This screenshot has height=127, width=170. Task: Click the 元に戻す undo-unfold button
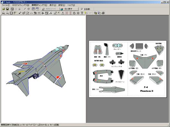click(69, 9)
